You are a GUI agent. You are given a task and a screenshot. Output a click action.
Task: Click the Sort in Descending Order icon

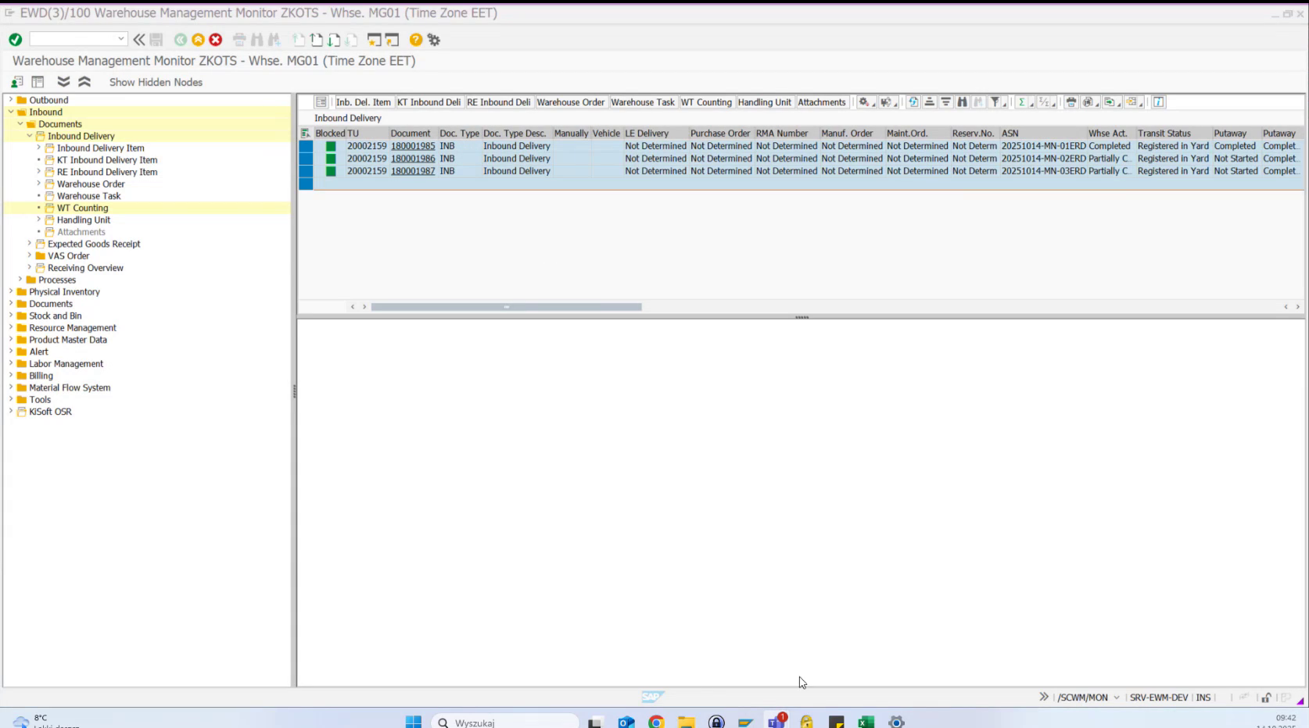(x=946, y=102)
